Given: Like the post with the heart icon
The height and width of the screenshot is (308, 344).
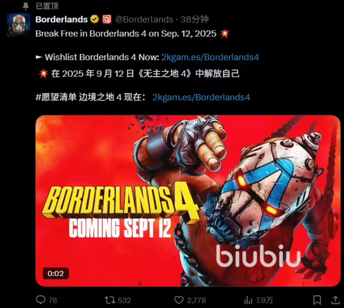Looking at the screenshot, I should coord(179,300).
